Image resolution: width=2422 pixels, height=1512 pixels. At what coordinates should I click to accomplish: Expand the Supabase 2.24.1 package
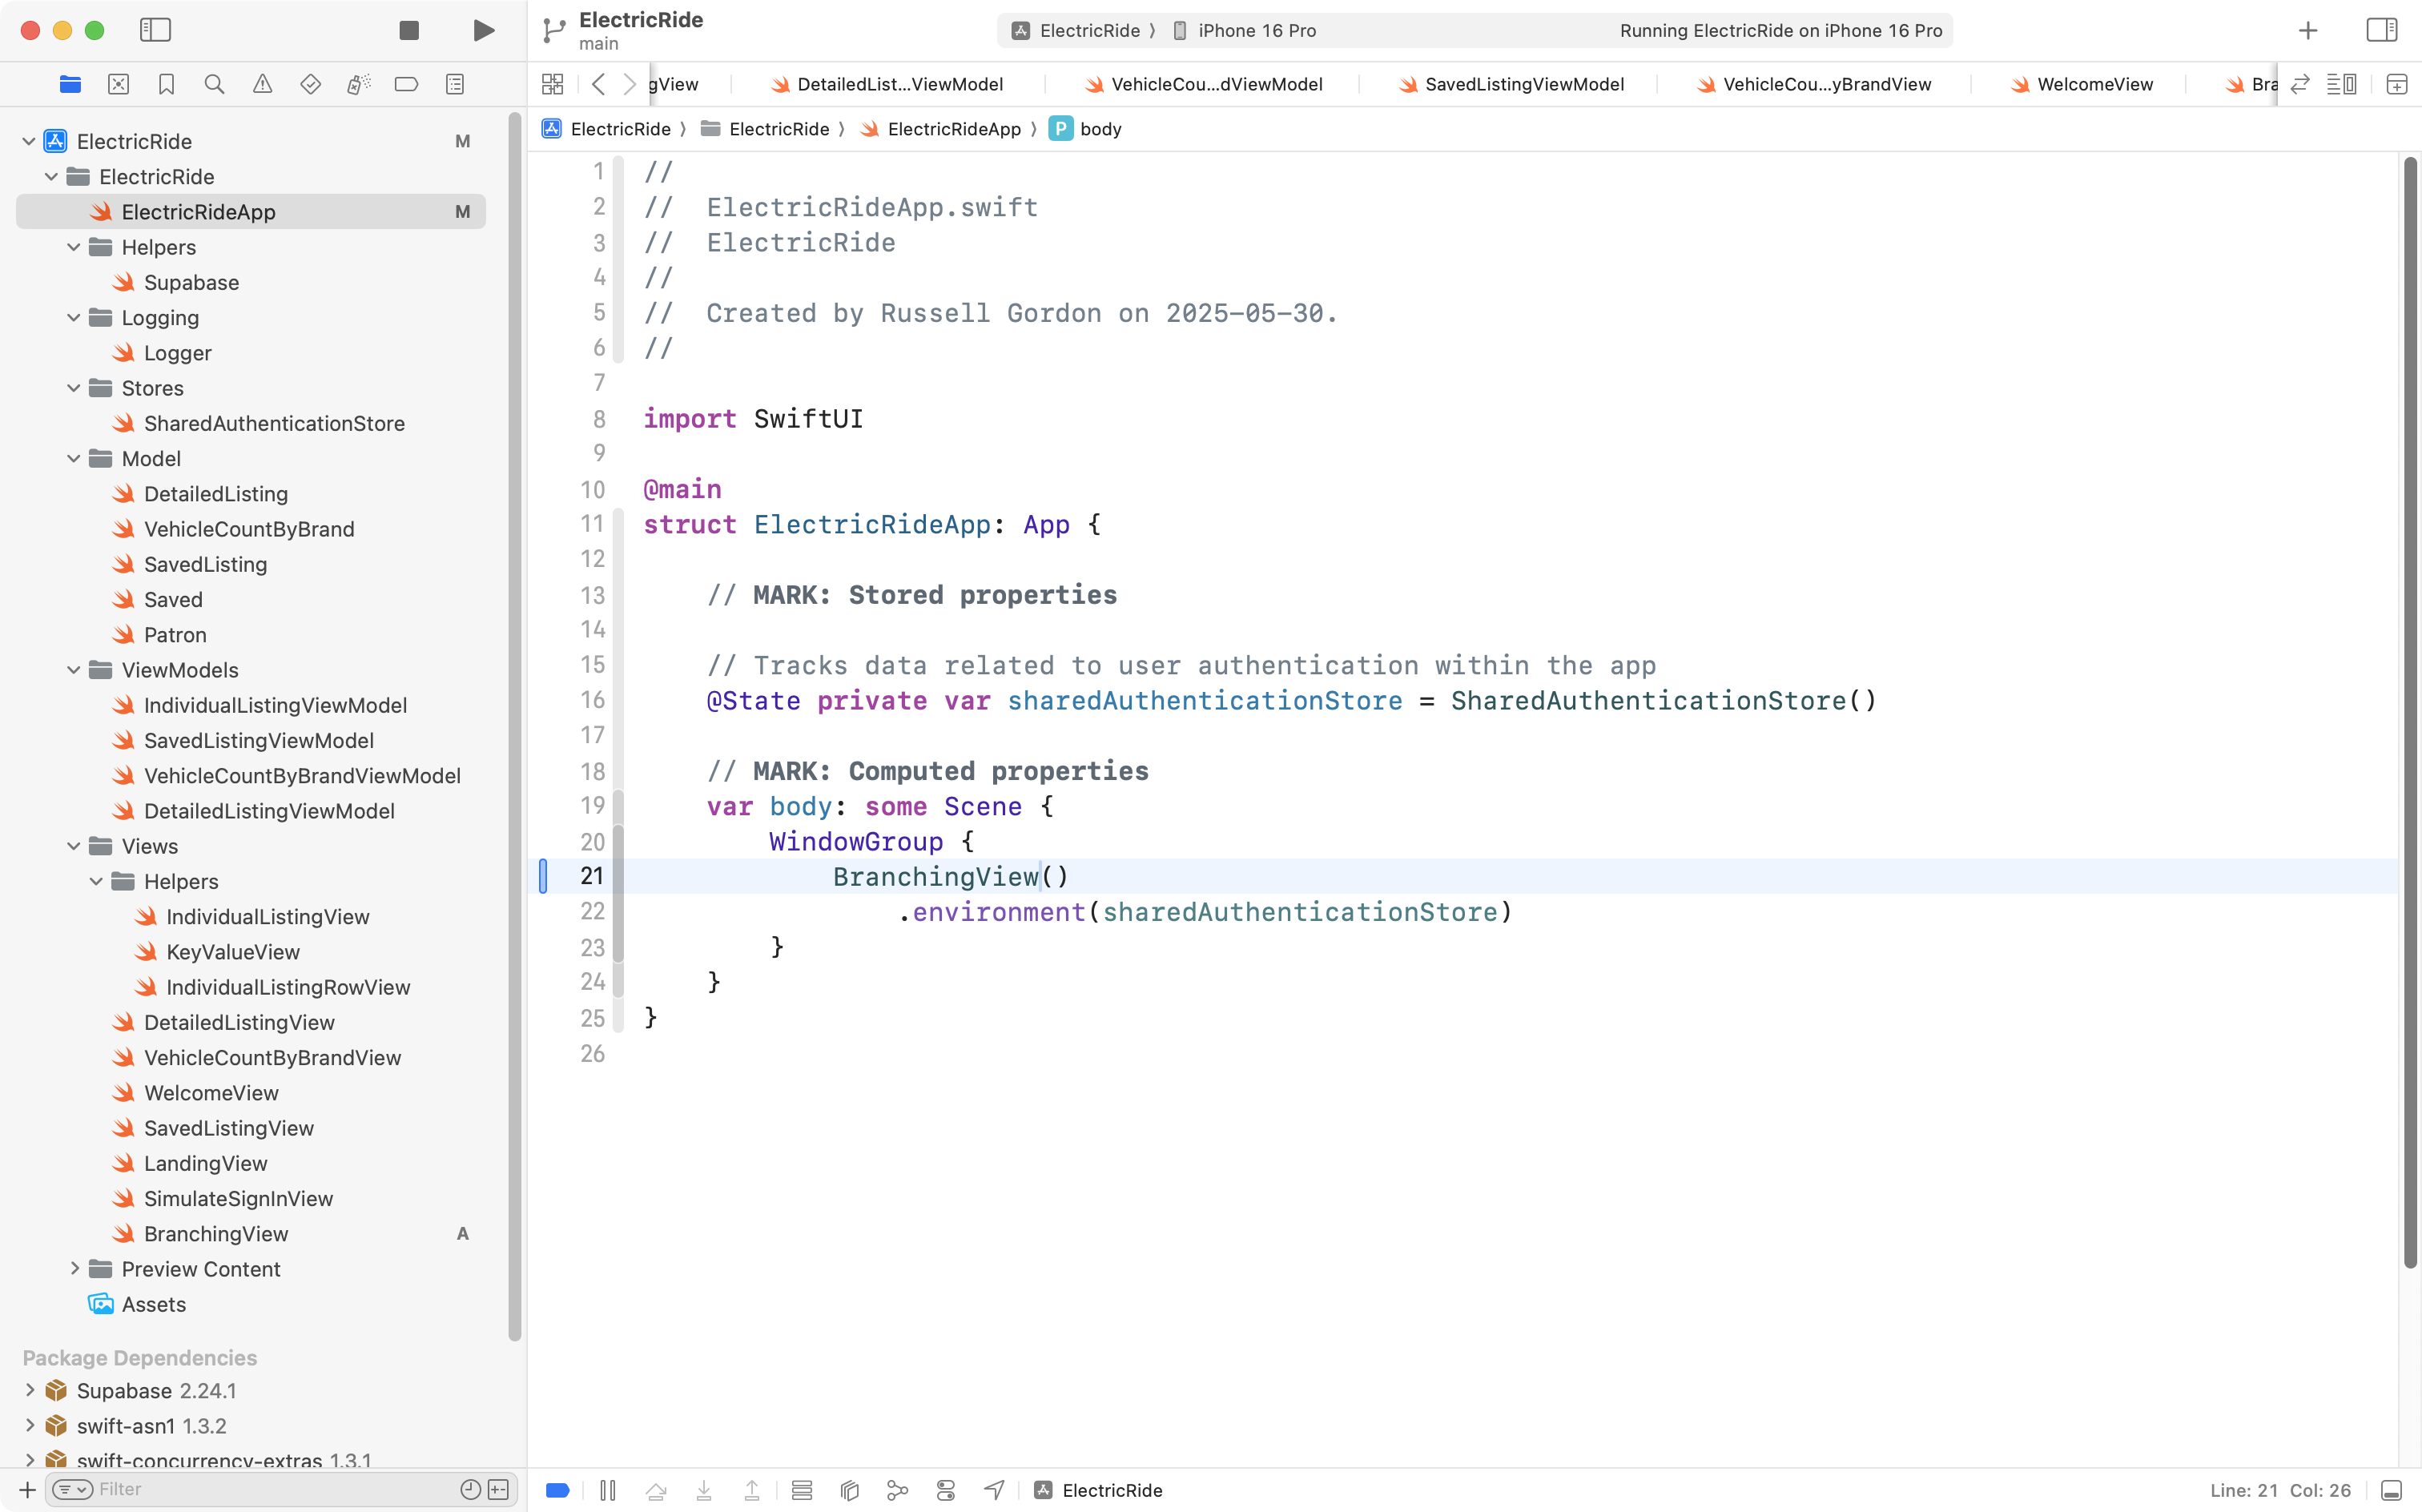tap(30, 1390)
